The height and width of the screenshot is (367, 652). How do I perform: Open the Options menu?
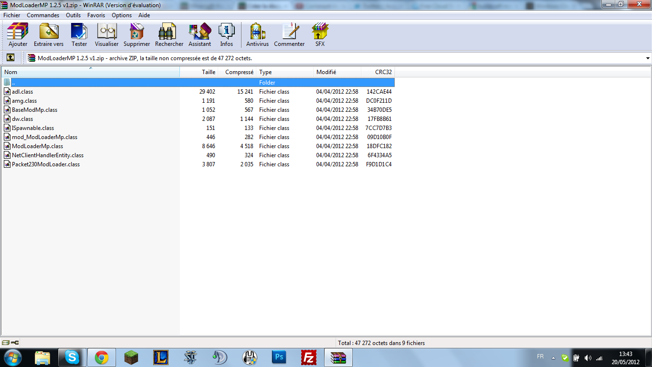tap(122, 15)
